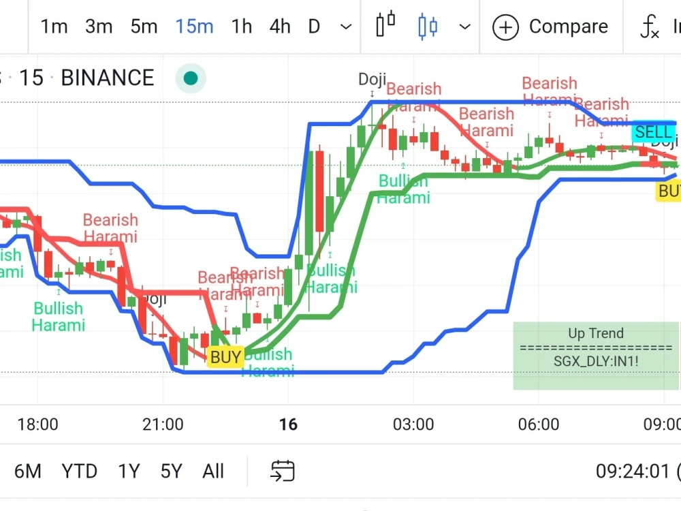Click the BINANCE exchange label
Image resolution: width=681 pixels, height=511 pixels.
[107, 78]
